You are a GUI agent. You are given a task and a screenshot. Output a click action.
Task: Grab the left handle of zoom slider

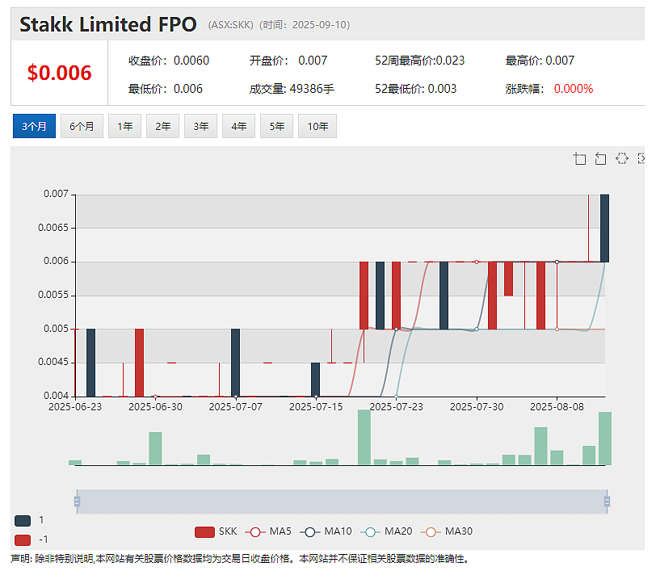[x=77, y=502]
